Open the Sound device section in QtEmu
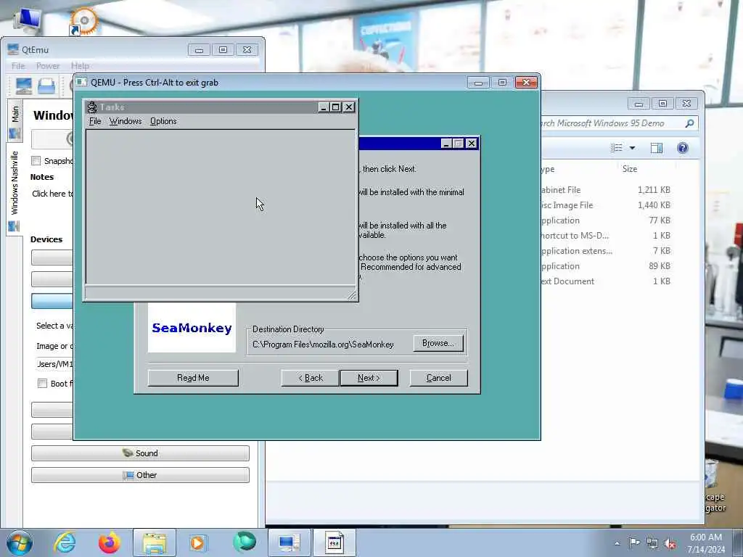This screenshot has height=557, width=743. pyautogui.click(x=140, y=453)
